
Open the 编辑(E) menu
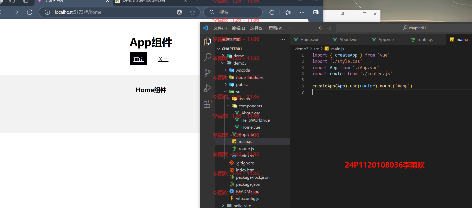point(238,28)
